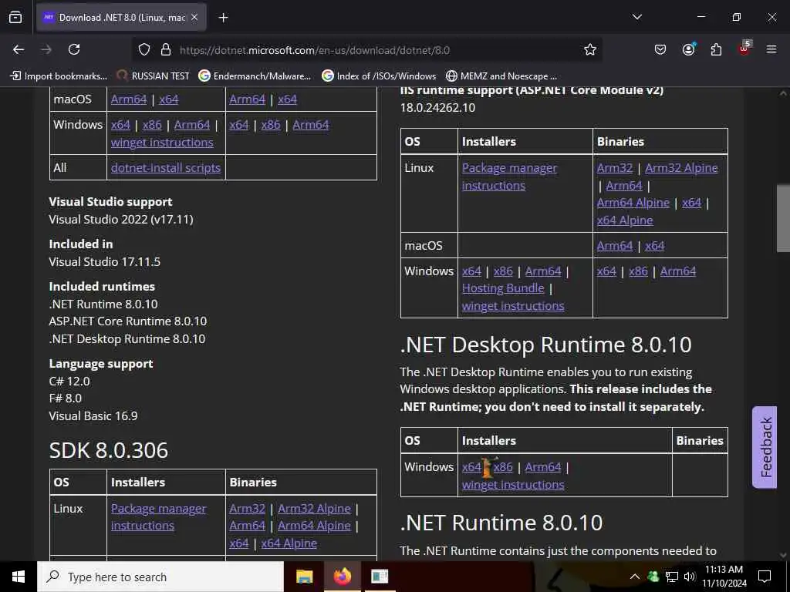Click the C# 12.0 text

(69, 381)
